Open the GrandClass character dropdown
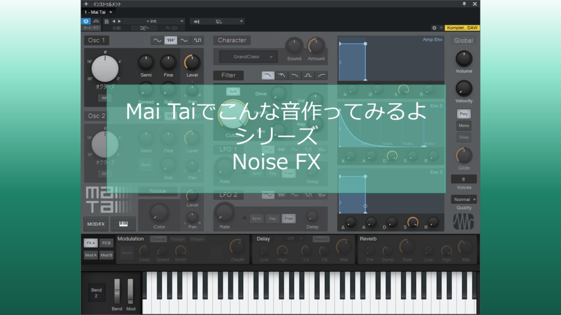 tap(249, 56)
